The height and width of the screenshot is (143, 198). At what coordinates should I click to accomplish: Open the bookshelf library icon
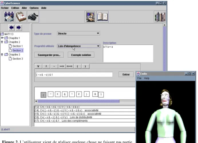(160, 17)
